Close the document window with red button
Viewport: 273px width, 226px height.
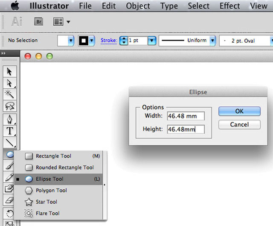(28, 56)
